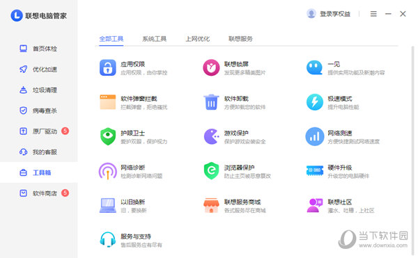Open 联想服务商城 shop icon
This screenshot has width=418, height=258.
(x=211, y=205)
